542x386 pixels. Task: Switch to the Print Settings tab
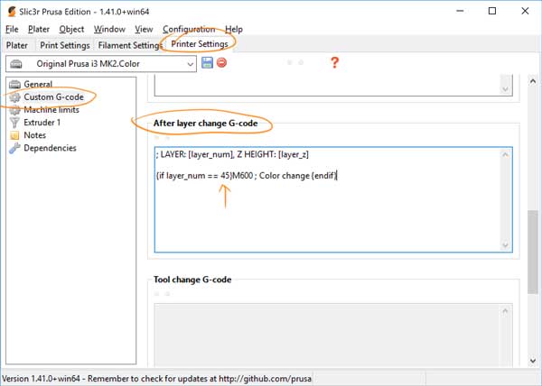65,45
